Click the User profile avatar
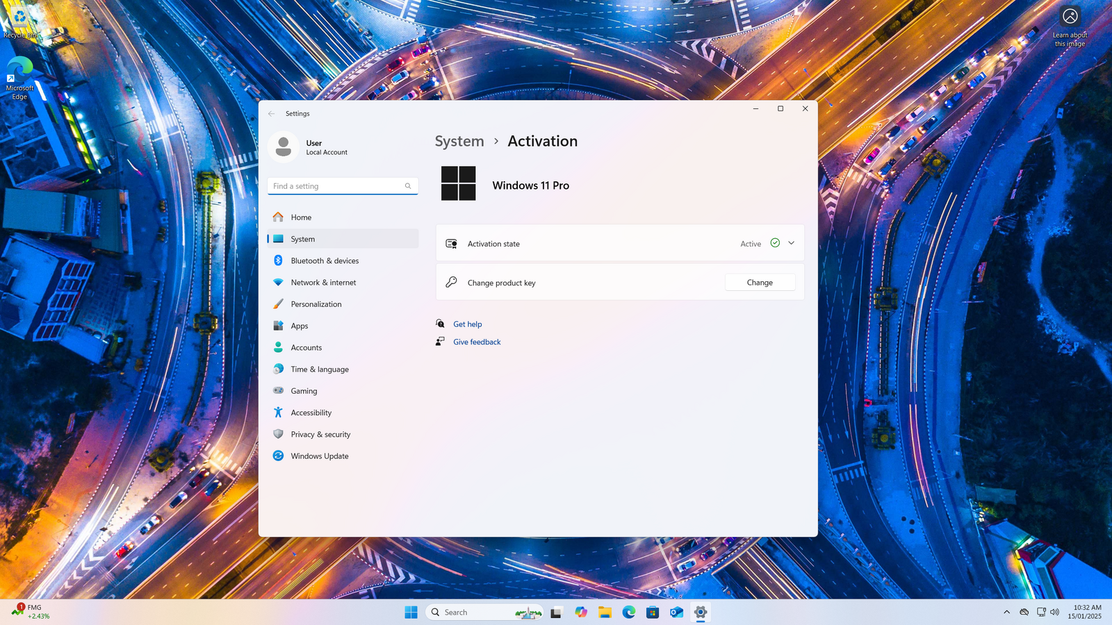1112x625 pixels. [284, 147]
